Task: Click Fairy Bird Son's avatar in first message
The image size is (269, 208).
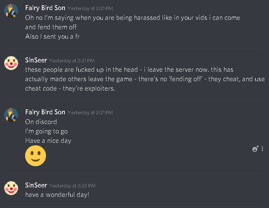Action: coord(11,11)
